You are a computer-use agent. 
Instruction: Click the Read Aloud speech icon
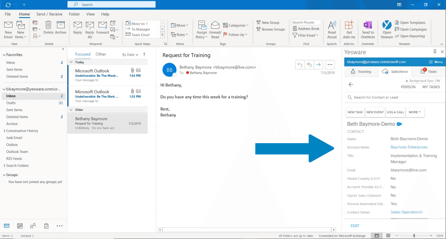pyautogui.click(x=331, y=29)
